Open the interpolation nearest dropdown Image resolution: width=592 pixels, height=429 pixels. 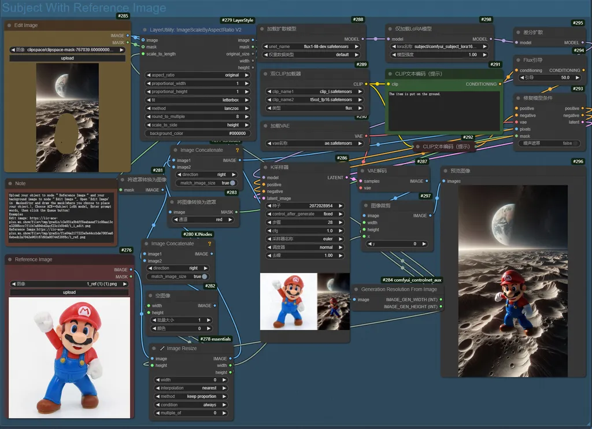(x=191, y=388)
